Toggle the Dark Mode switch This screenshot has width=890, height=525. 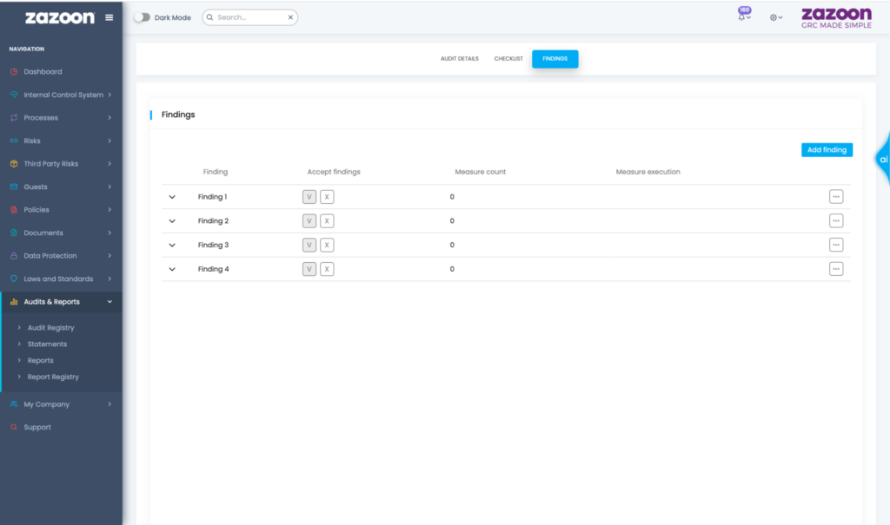pos(142,17)
